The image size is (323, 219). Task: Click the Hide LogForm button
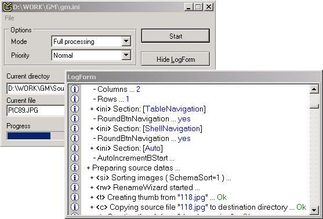(176, 59)
